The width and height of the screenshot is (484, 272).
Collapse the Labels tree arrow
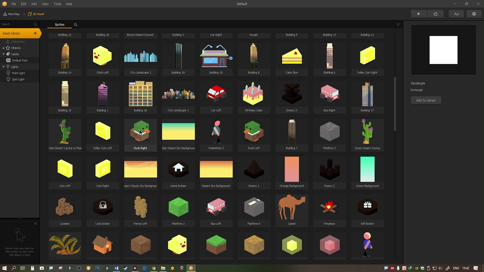pyautogui.click(x=3, y=54)
